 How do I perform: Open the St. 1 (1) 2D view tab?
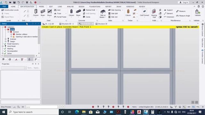pyautogui.click(x=48, y=24)
